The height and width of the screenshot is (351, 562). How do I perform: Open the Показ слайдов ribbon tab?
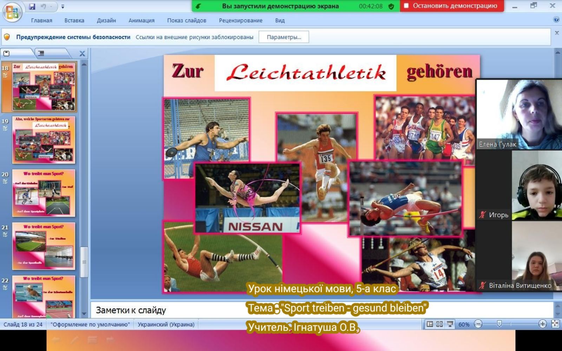(x=187, y=20)
